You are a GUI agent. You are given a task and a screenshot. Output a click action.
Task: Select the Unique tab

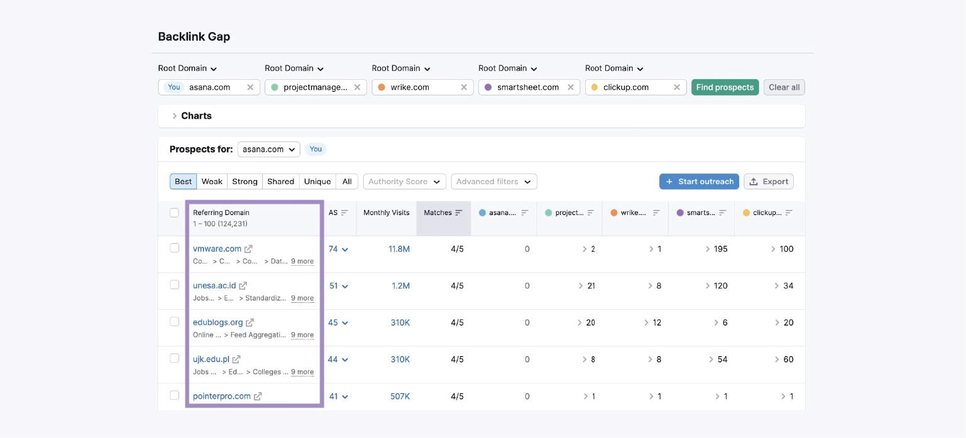[x=317, y=182]
